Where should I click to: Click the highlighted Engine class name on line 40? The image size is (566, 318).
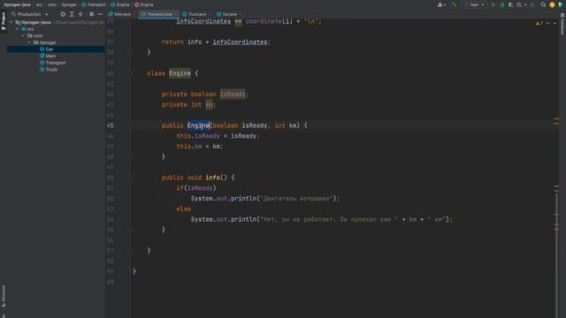tap(180, 73)
